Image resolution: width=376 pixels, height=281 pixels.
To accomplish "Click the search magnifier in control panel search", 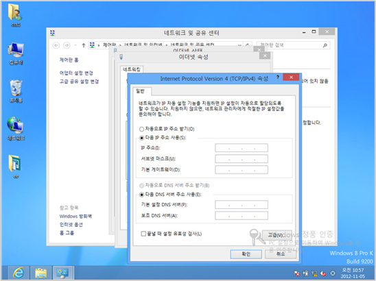I will tap(325, 45).
